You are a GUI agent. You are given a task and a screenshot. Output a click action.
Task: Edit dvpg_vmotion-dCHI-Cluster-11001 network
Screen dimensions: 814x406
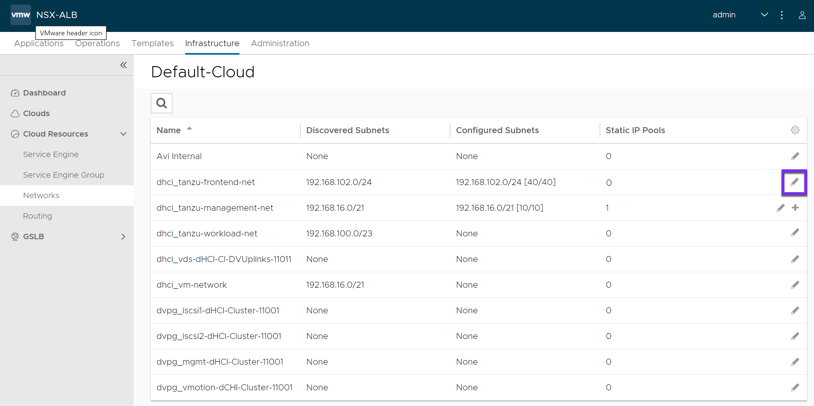[795, 387]
